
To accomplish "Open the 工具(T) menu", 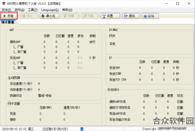I will coord(33,10).
